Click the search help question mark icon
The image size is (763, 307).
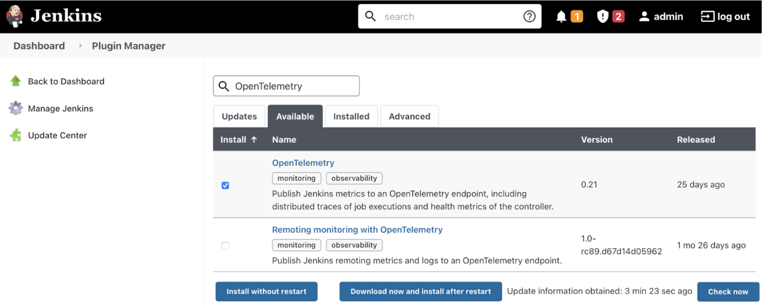[529, 16]
